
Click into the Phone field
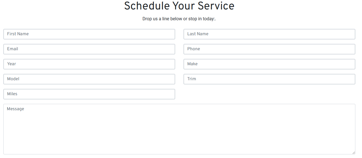269,49
